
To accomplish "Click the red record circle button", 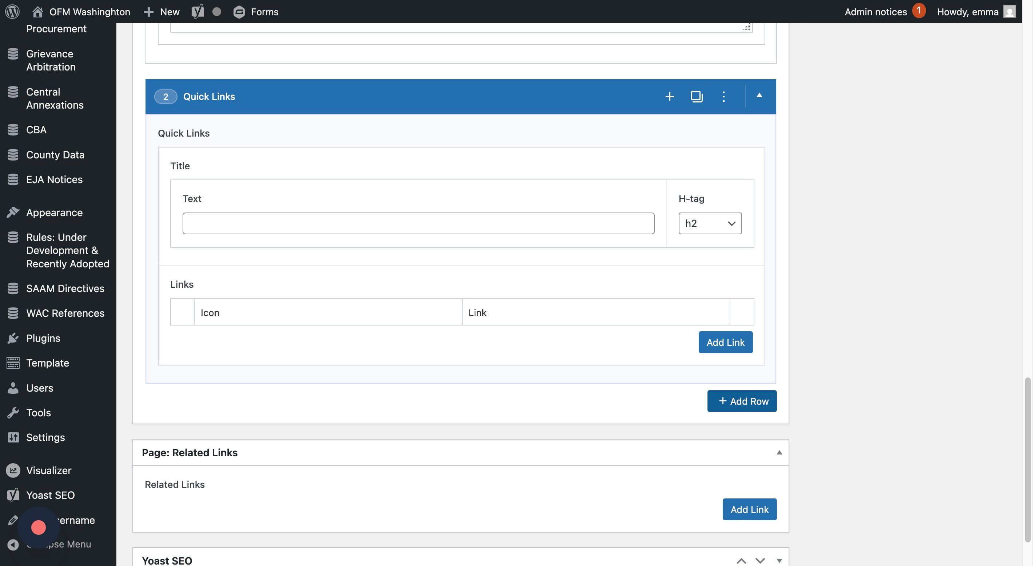I will coord(39,527).
